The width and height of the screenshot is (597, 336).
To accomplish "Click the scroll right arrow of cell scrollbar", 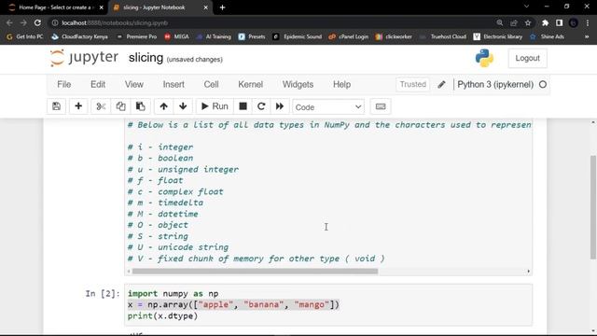I will 529,272.
